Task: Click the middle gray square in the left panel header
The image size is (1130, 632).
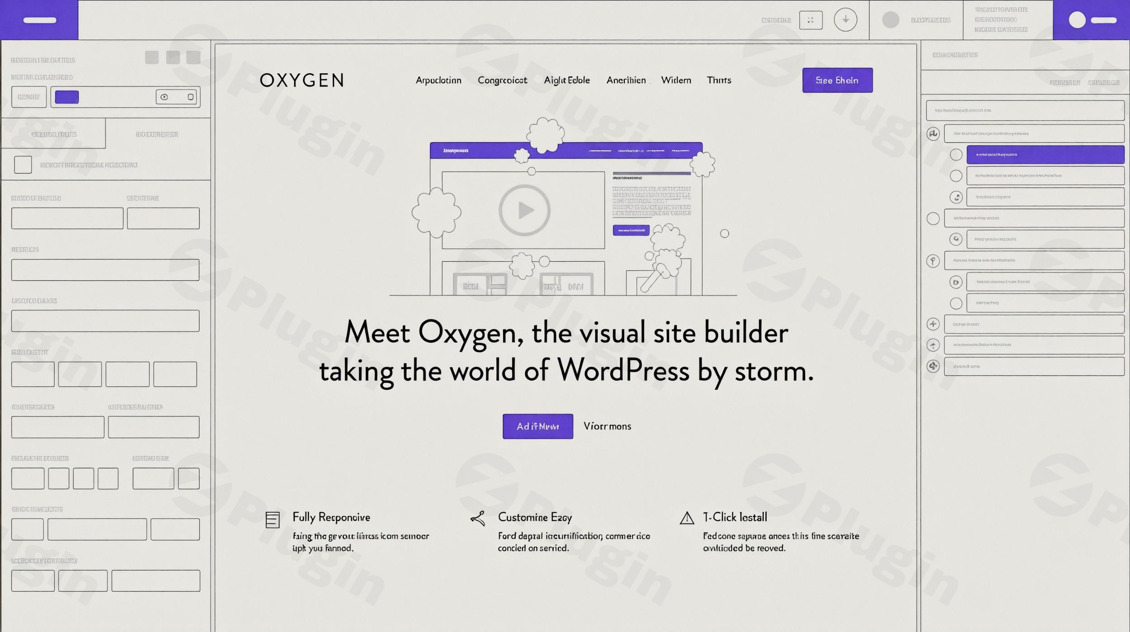Action: [173, 57]
